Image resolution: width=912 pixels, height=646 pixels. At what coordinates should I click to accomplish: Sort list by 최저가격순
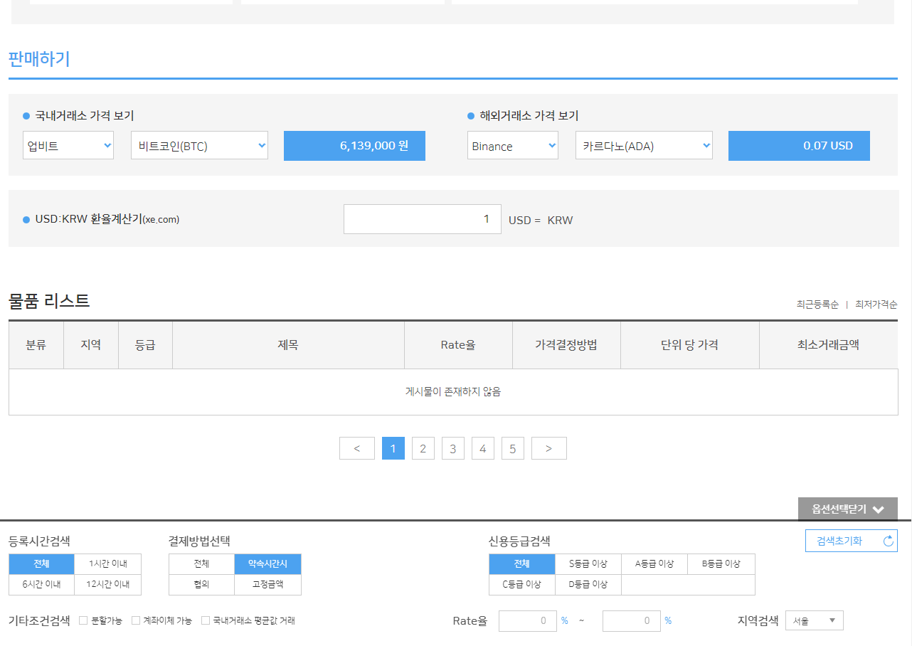point(876,305)
